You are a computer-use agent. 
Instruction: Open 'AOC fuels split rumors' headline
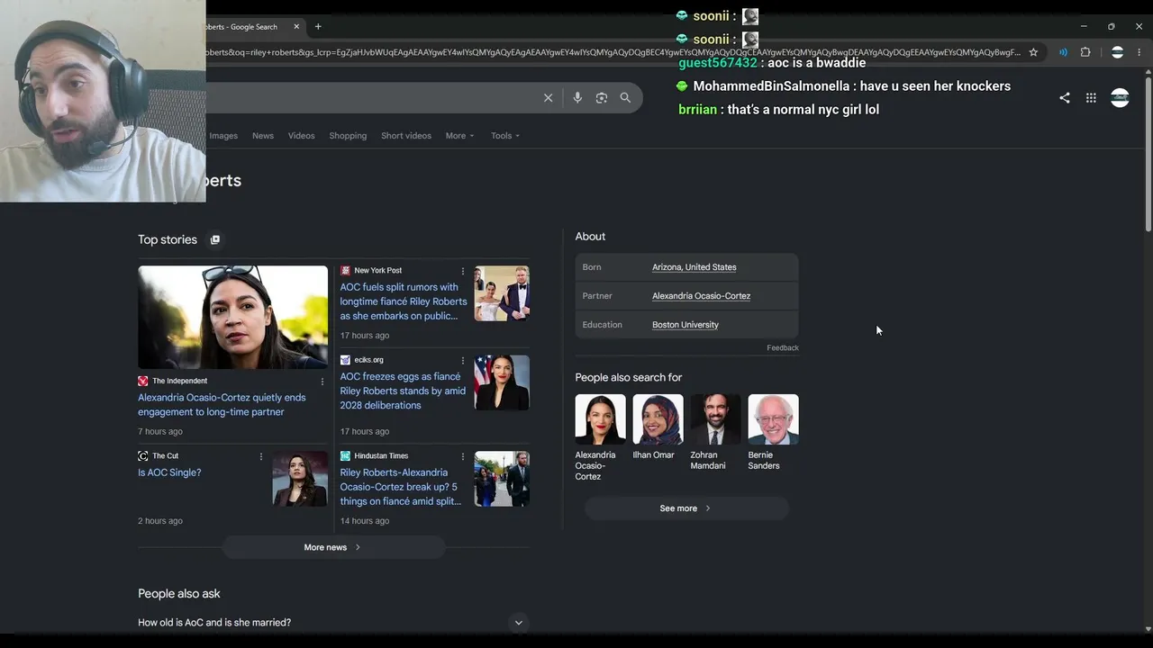point(404,301)
